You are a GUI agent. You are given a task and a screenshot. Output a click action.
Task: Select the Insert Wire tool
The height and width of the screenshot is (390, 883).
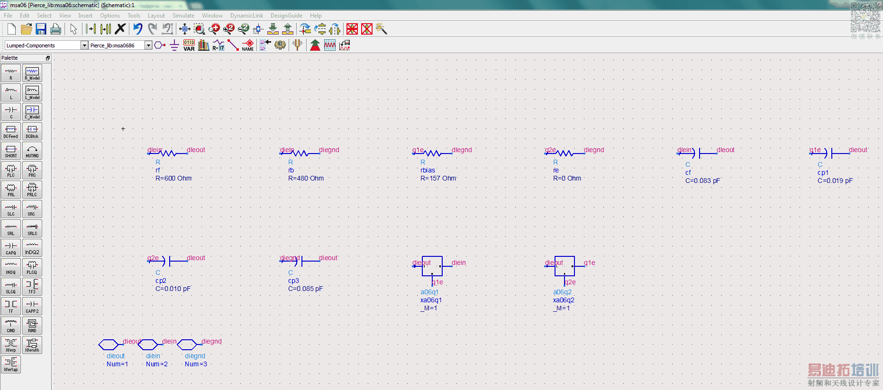coord(233,45)
